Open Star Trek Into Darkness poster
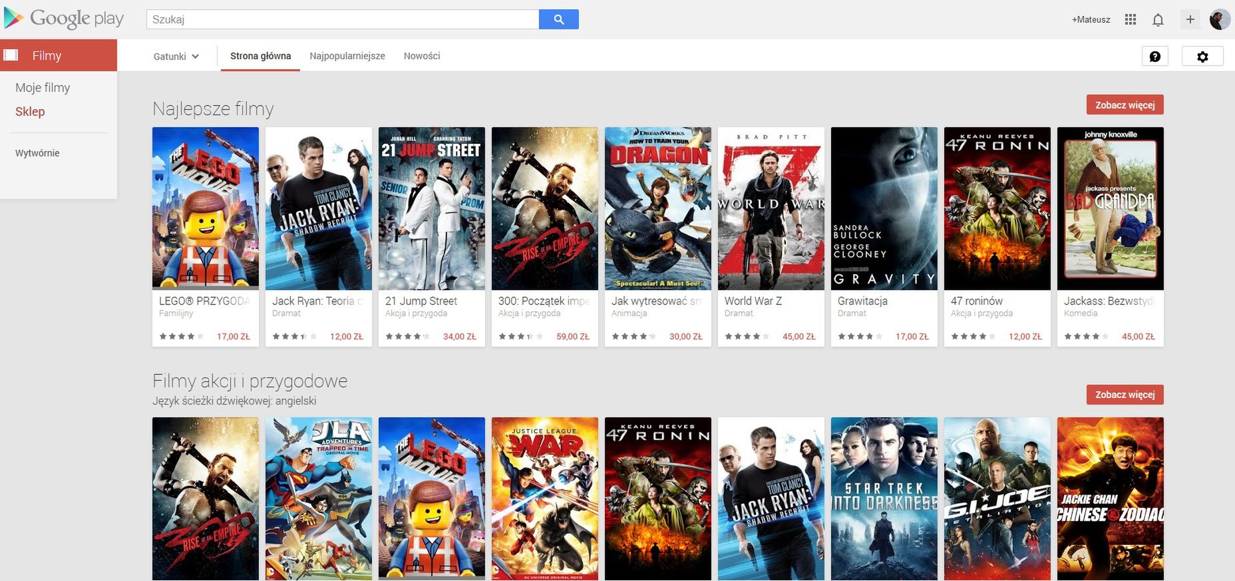This screenshot has width=1235, height=581. 884,498
